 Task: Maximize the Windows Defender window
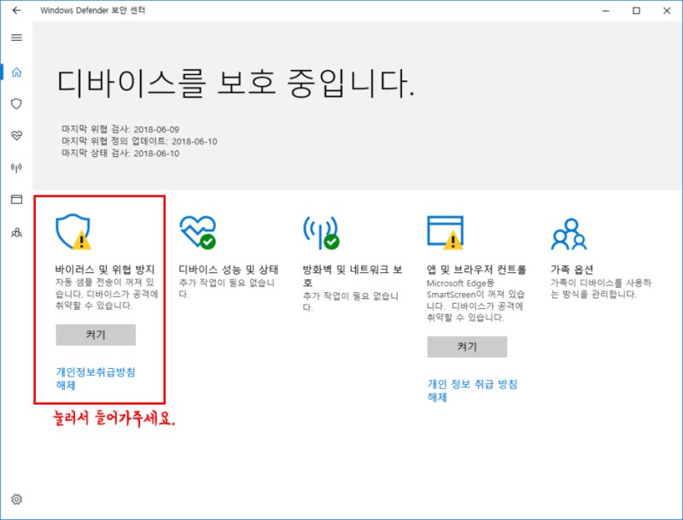(636, 10)
